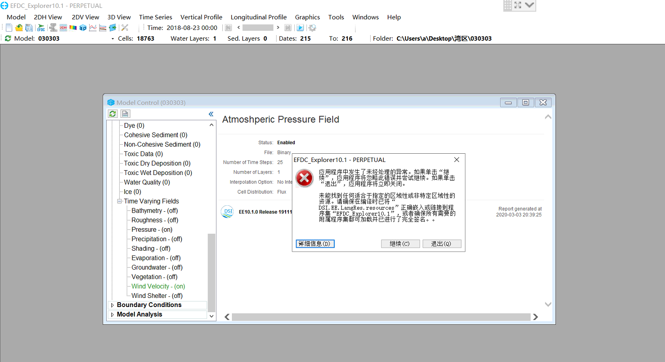This screenshot has height=362, width=665.
Task: Open the 3D View menu
Action: point(119,17)
